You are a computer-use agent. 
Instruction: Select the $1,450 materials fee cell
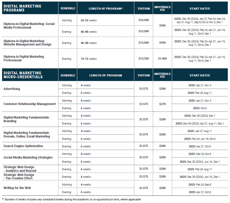point(162,59)
